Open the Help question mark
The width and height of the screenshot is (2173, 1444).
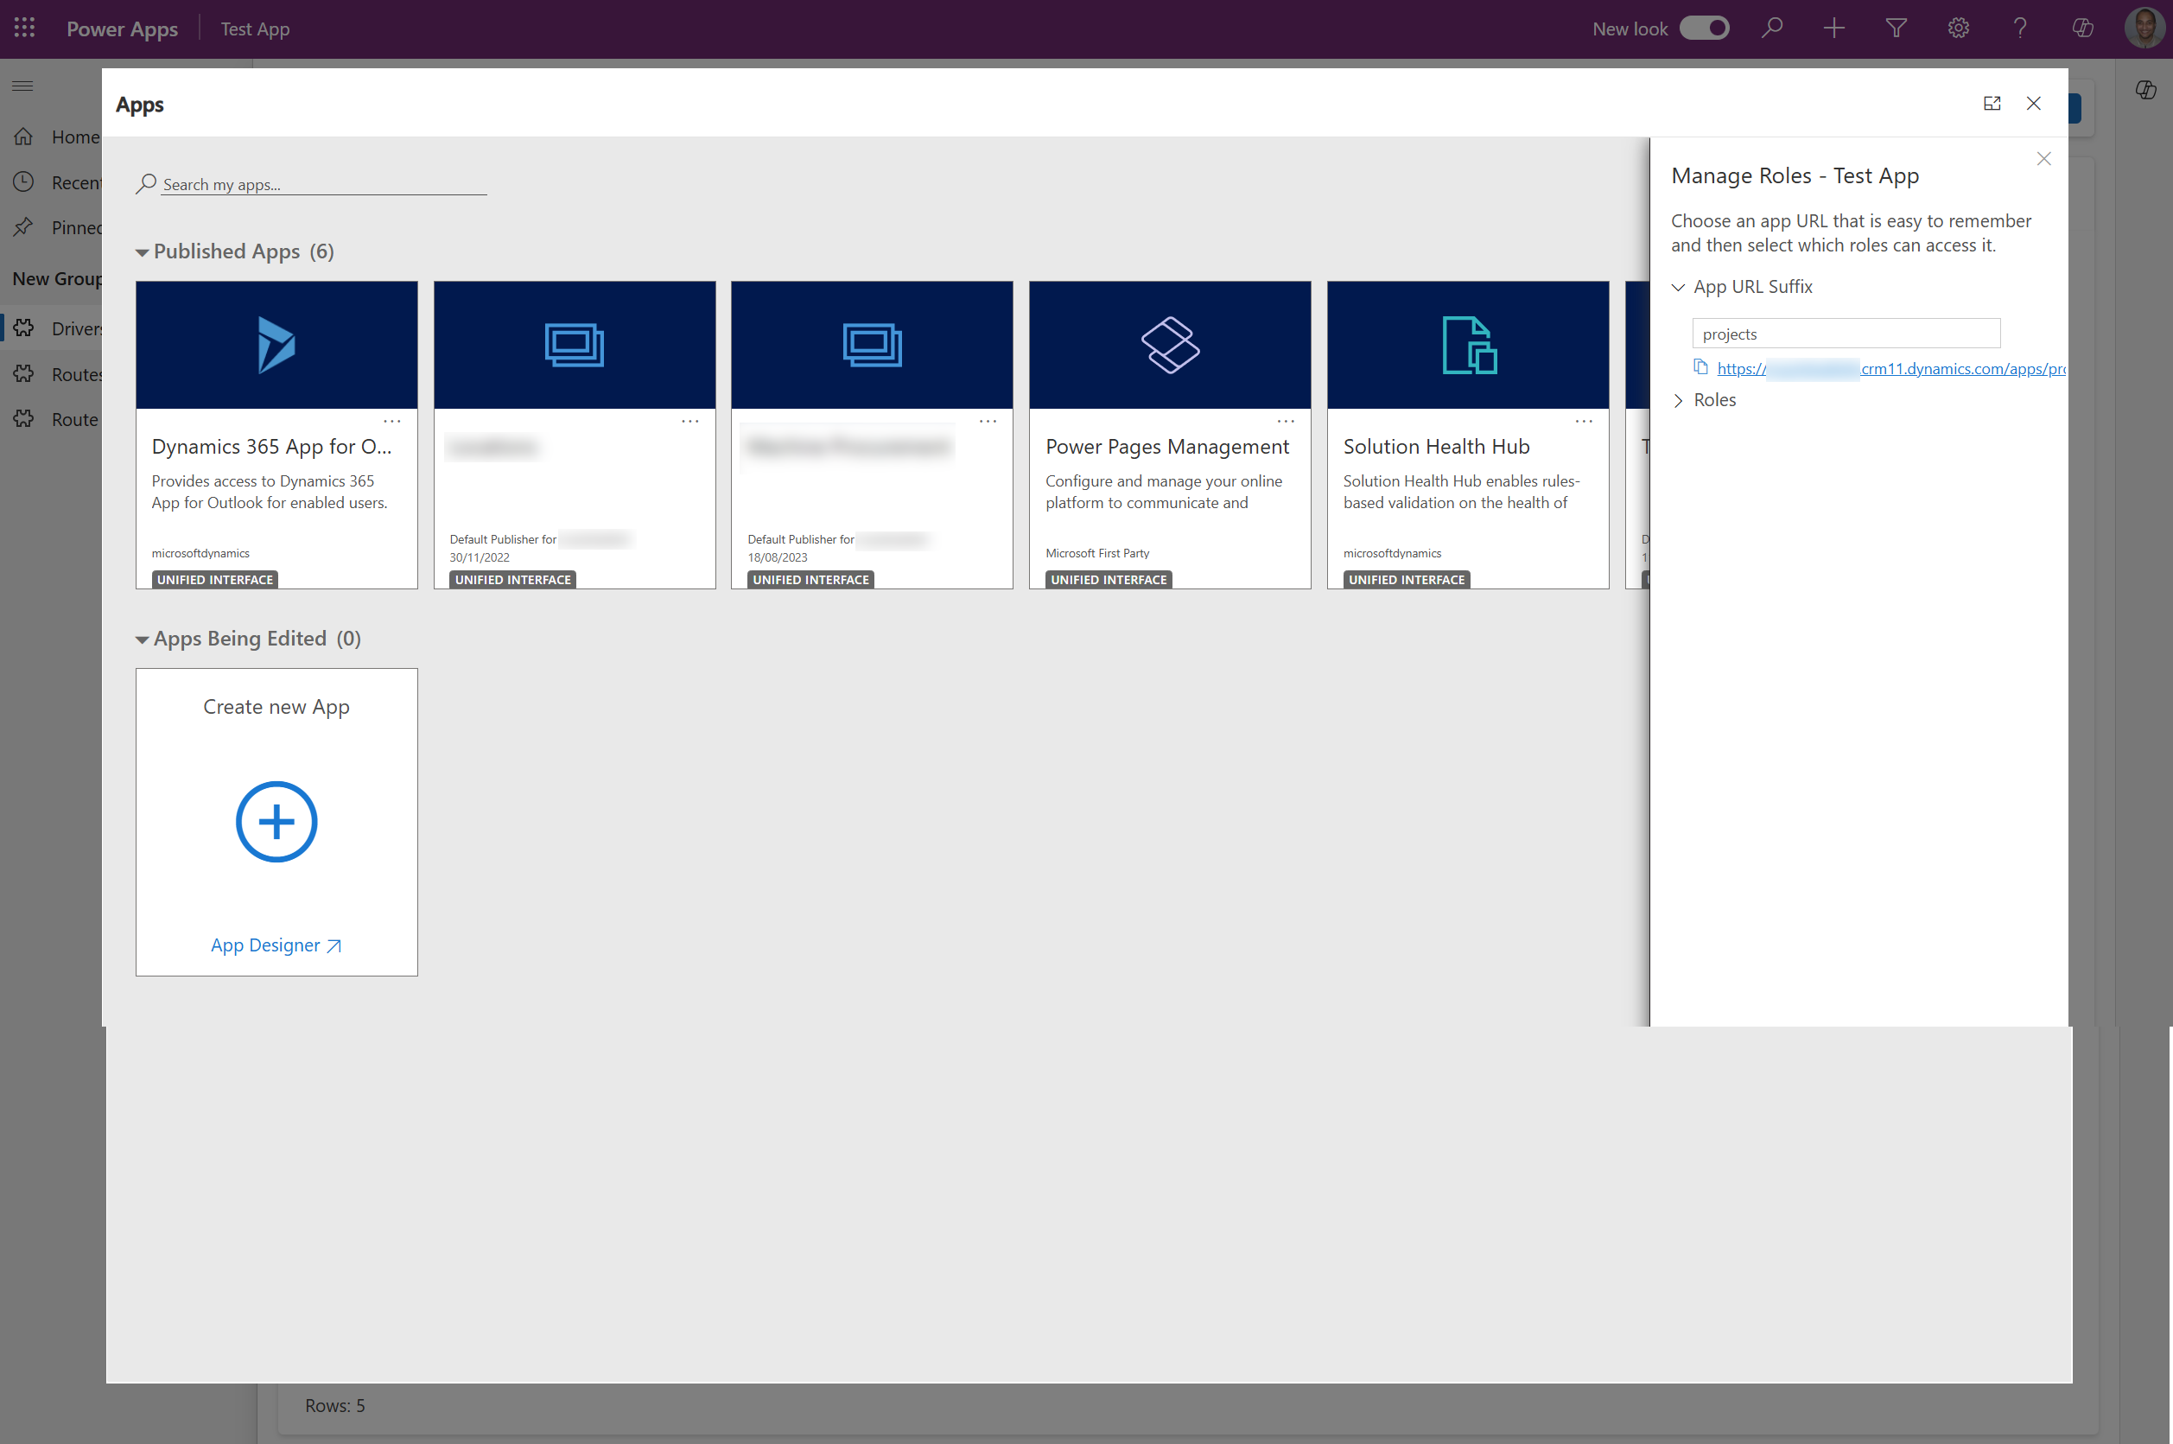click(x=2019, y=29)
